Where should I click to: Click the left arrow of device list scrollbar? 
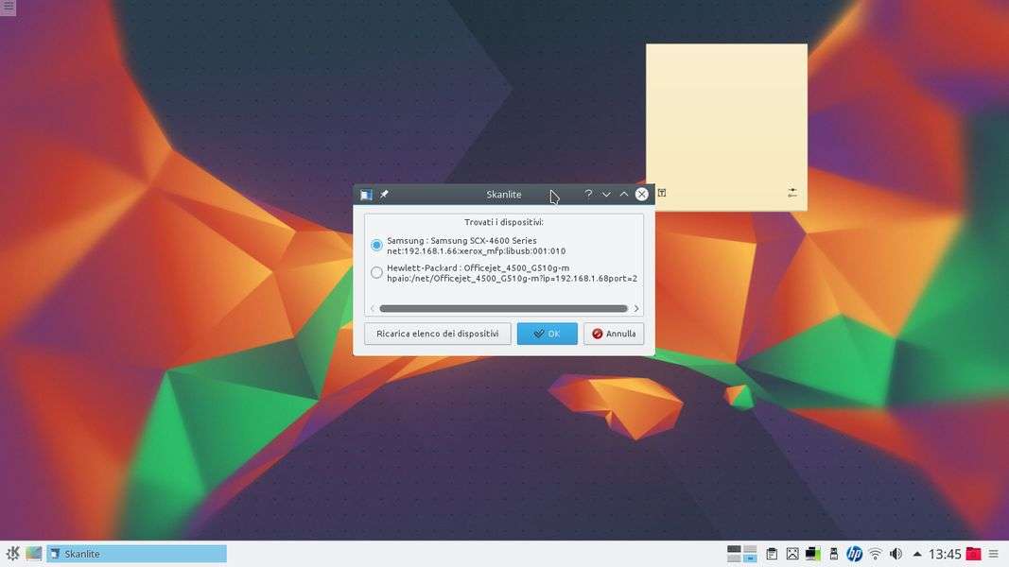(372, 309)
